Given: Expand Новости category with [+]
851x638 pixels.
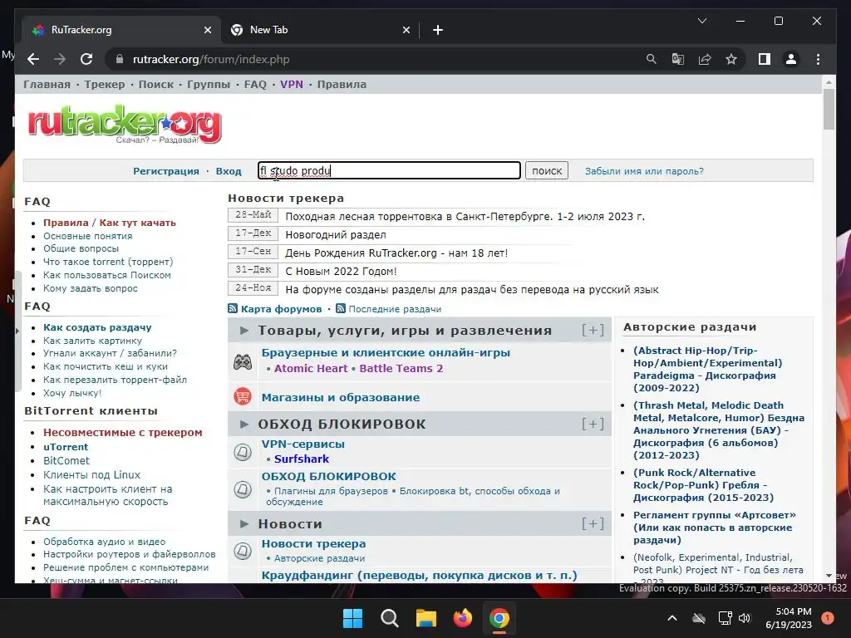Looking at the screenshot, I should coord(593,523).
